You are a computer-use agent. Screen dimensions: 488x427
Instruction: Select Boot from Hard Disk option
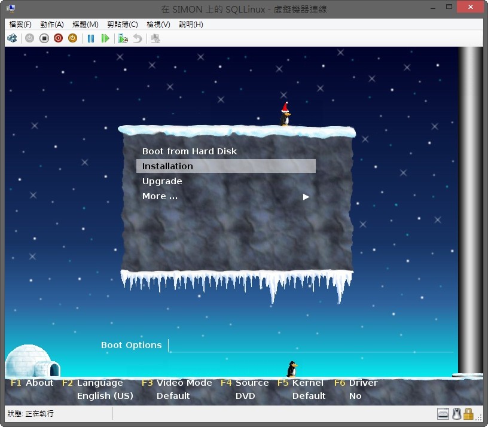tap(189, 151)
